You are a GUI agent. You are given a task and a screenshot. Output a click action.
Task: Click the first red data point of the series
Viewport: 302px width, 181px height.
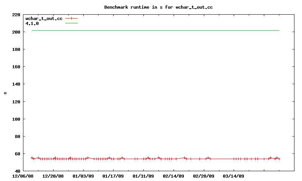[x=32, y=158]
